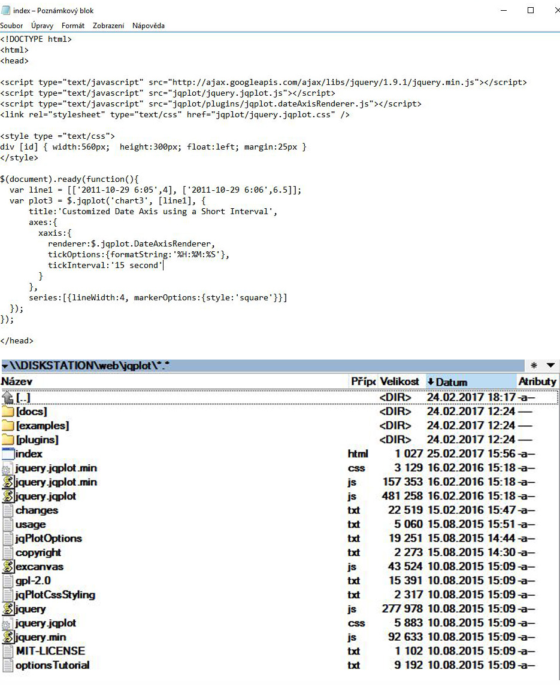The image size is (560, 685).
Task: Click the usage txt file icon
Action: (x=7, y=525)
